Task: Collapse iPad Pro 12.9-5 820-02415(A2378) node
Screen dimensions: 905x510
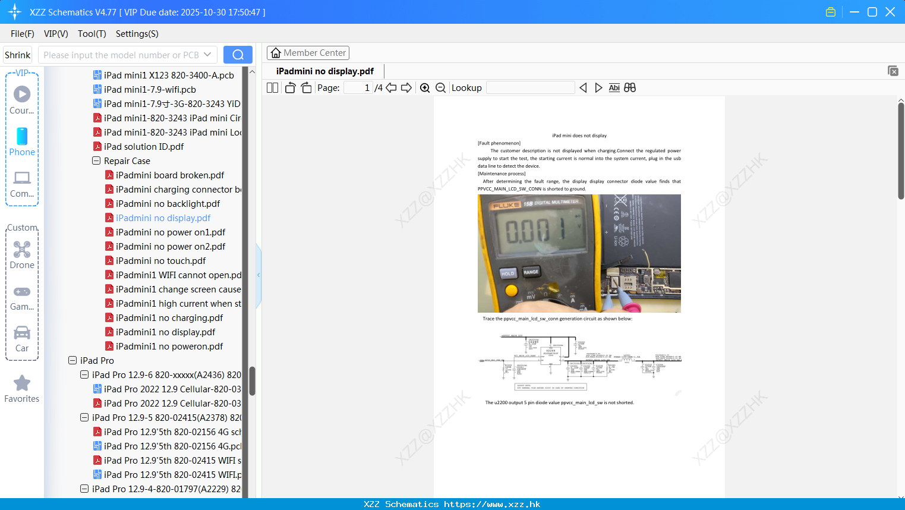Action: 84,418
